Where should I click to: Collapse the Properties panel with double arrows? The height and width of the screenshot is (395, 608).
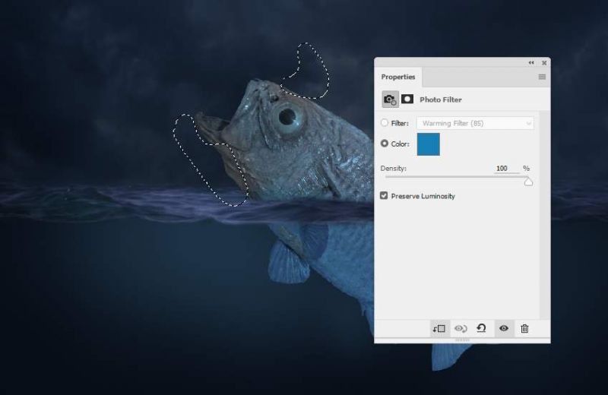pyautogui.click(x=530, y=63)
